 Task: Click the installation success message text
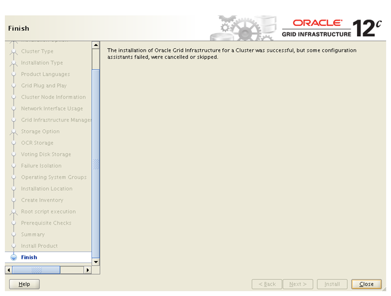pyautogui.click(x=232, y=53)
